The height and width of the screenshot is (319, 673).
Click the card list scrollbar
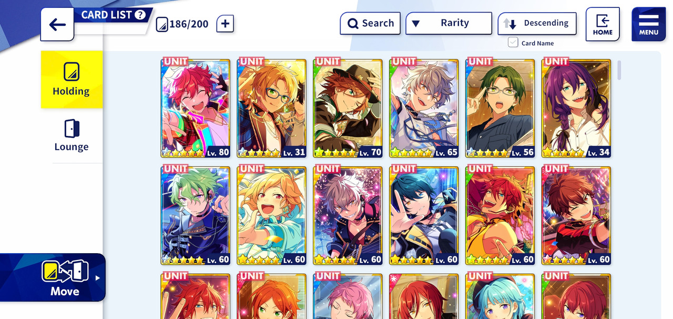[x=619, y=70]
